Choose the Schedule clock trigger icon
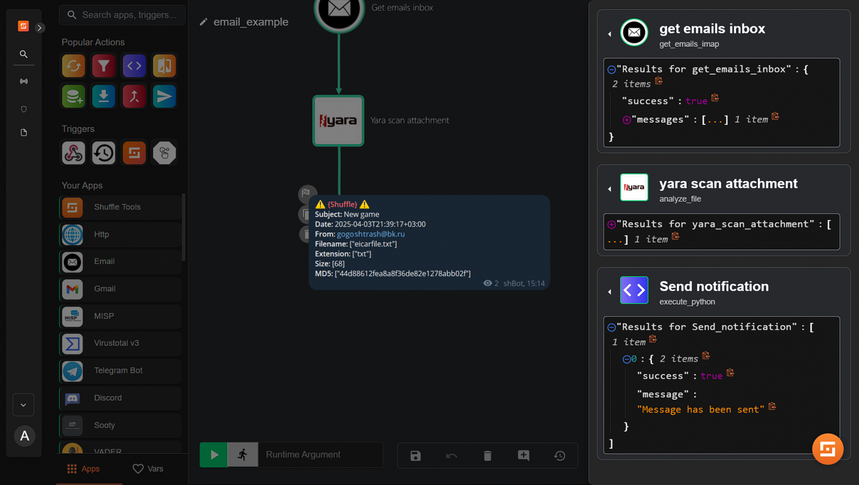Screen dimensions: 859x485 [104, 153]
